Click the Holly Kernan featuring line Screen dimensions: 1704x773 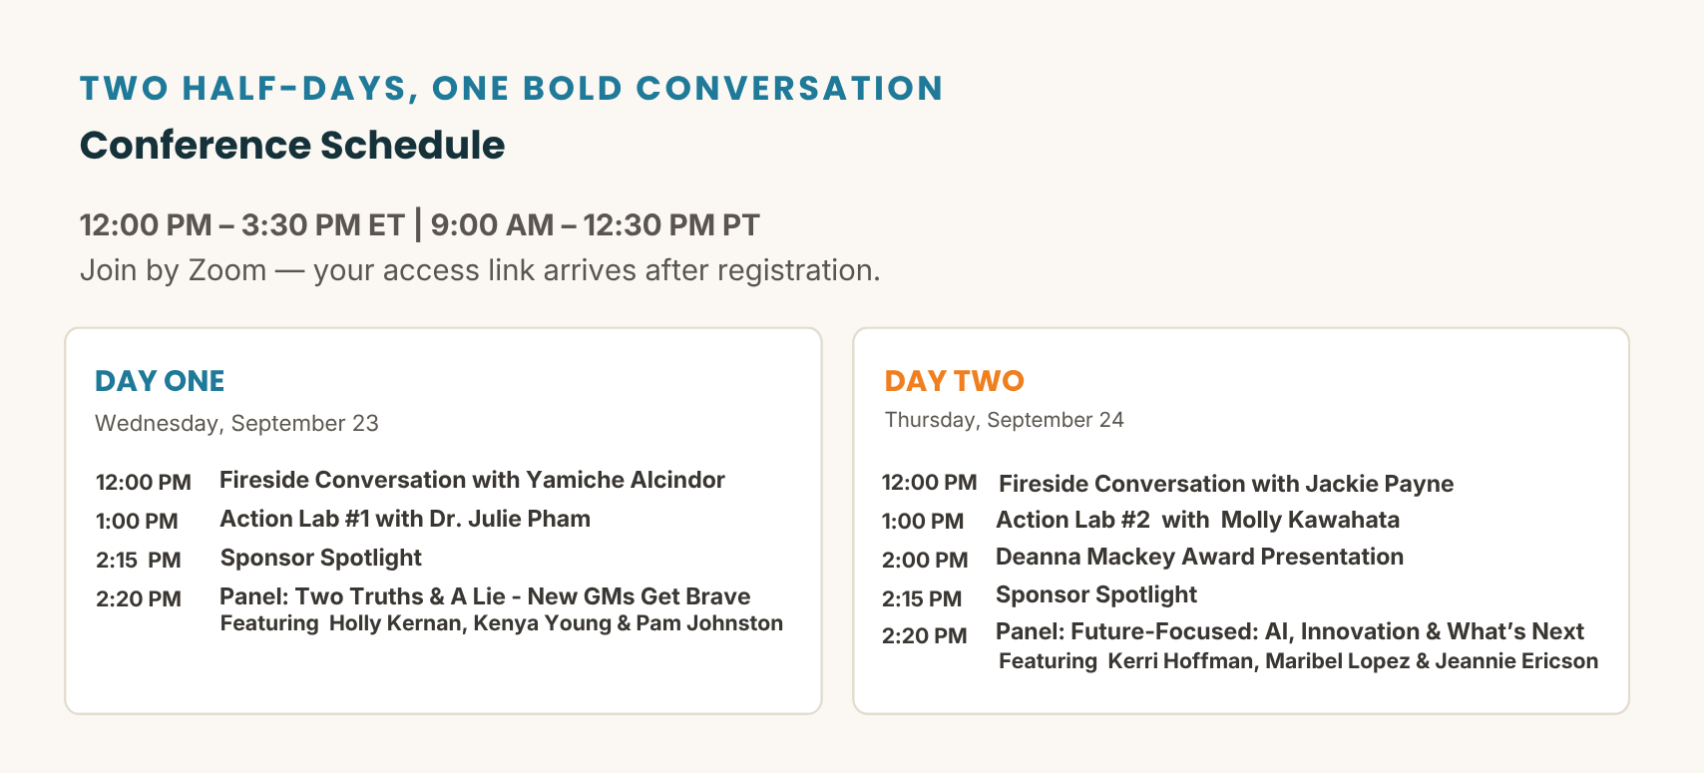(502, 623)
